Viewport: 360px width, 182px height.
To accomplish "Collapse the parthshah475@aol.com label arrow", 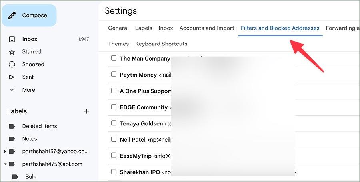I will (5, 164).
